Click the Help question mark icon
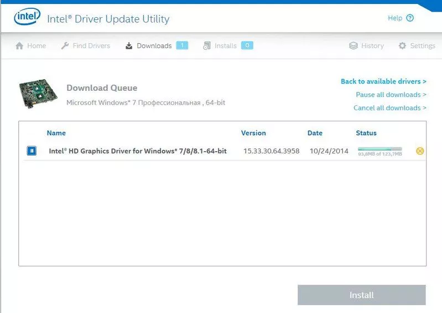This screenshot has height=313, width=442. 410,18
